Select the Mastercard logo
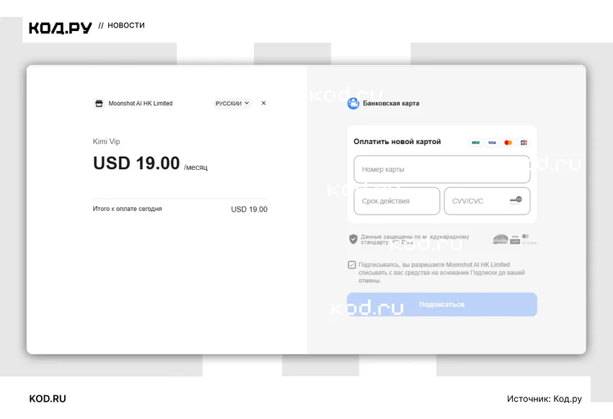The width and height of the screenshot is (613, 419). tap(508, 143)
